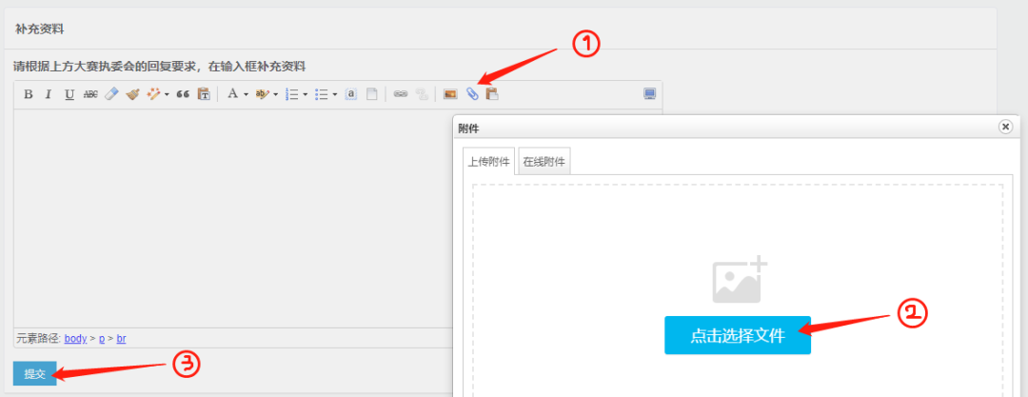Open the font color dropdown arrow
The height and width of the screenshot is (397, 1028).
pyautogui.click(x=246, y=94)
